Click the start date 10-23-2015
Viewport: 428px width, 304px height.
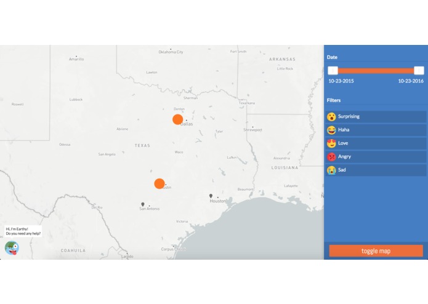(x=341, y=81)
